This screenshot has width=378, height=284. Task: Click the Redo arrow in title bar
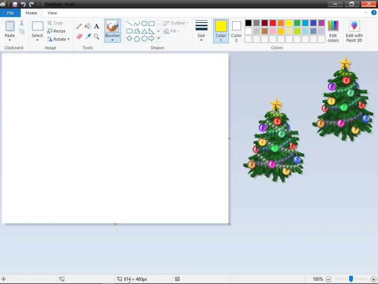(x=31, y=4)
